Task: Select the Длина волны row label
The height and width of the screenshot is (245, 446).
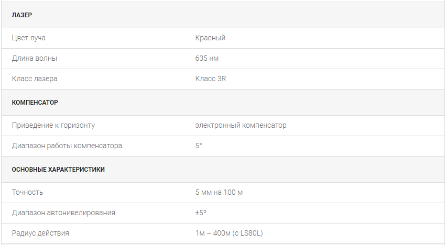Action: coord(35,58)
